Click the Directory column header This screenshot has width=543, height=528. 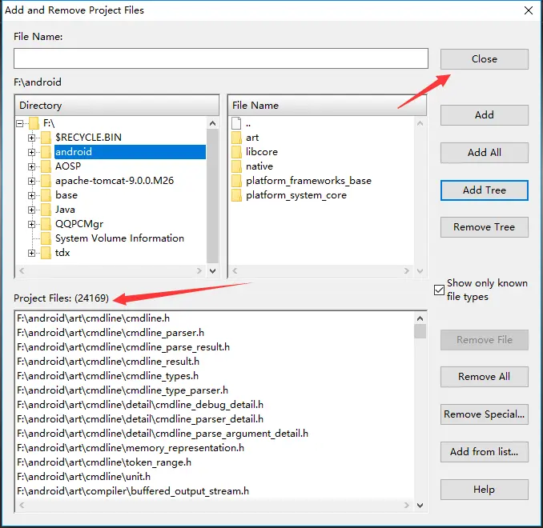(117, 105)
